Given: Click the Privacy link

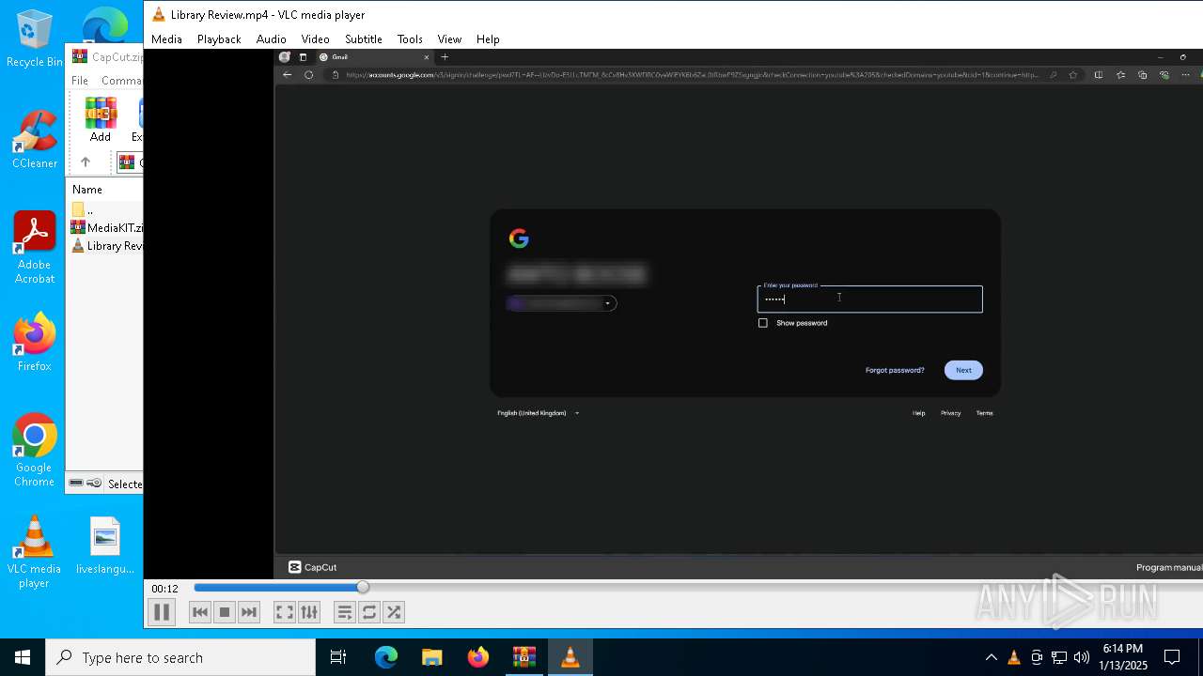Looking at the screenshot, I should click(951, 413).
